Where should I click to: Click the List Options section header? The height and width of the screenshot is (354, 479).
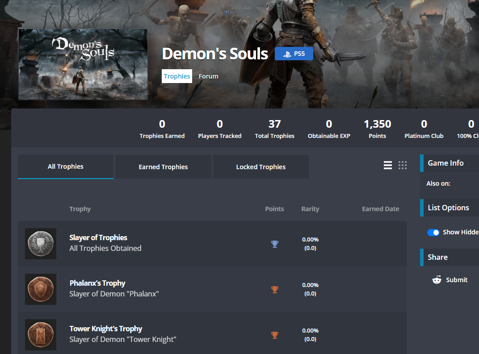(x=450, y=208)
